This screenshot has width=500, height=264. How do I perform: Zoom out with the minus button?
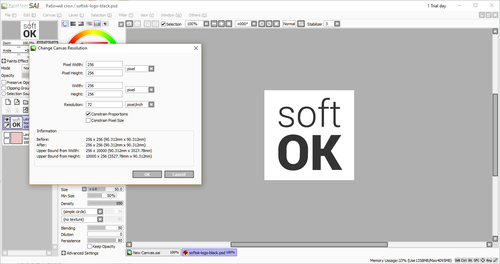pyautogui.click(x=214, y=24)
